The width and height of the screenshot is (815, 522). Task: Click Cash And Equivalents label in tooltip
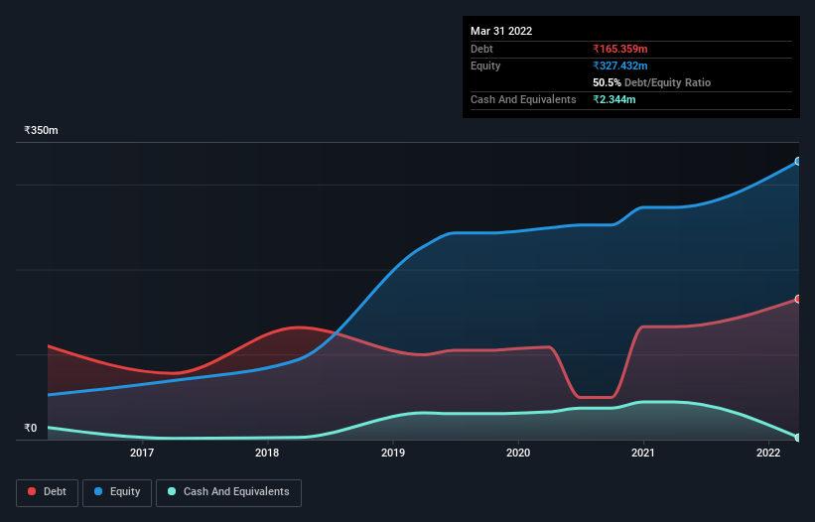(x=523, y=99)
